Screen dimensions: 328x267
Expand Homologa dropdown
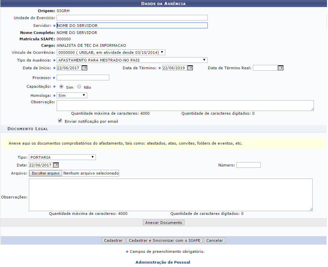pyautogui.click(x=72, y=96)
